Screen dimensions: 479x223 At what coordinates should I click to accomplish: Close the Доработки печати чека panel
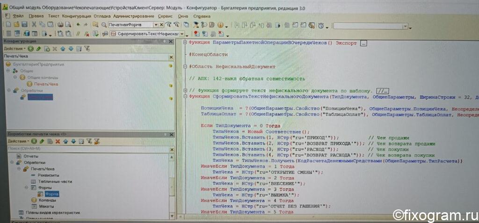[171, 134]
